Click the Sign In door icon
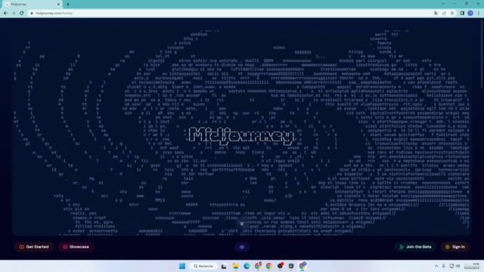Image resolution: width=484 pixels, height=272 pixels. (448, 247)
